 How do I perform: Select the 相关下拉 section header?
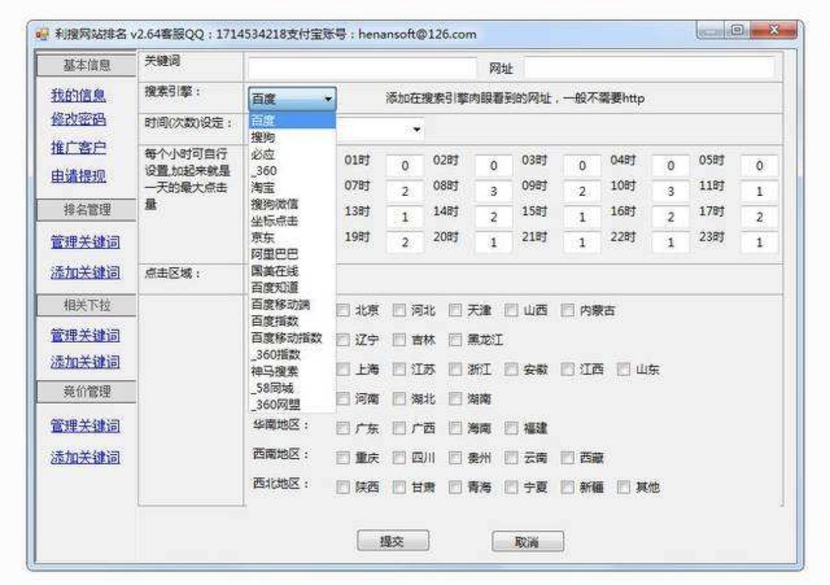pos(86,304)
